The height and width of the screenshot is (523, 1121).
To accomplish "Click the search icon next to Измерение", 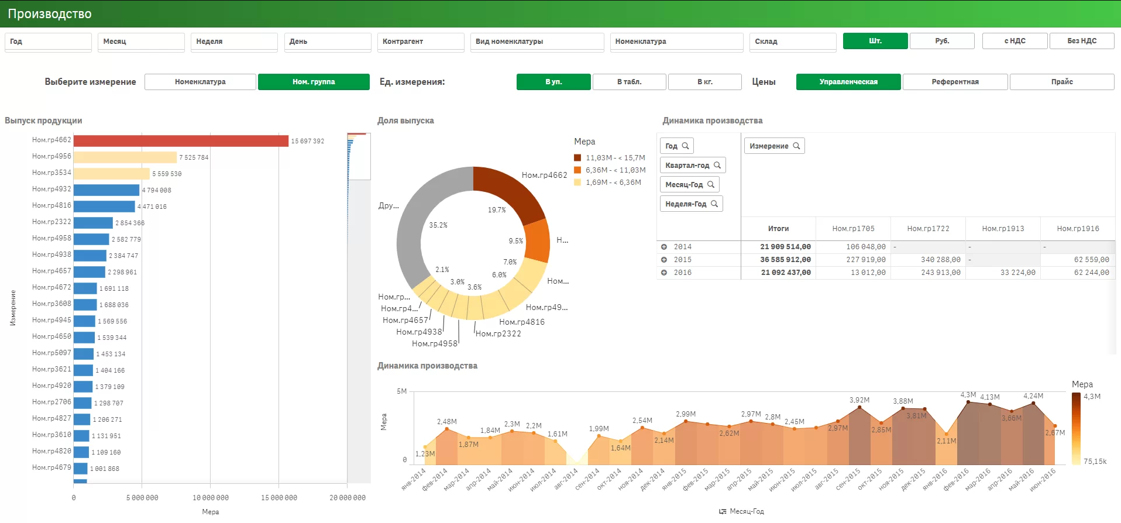I will click(796, 146).
